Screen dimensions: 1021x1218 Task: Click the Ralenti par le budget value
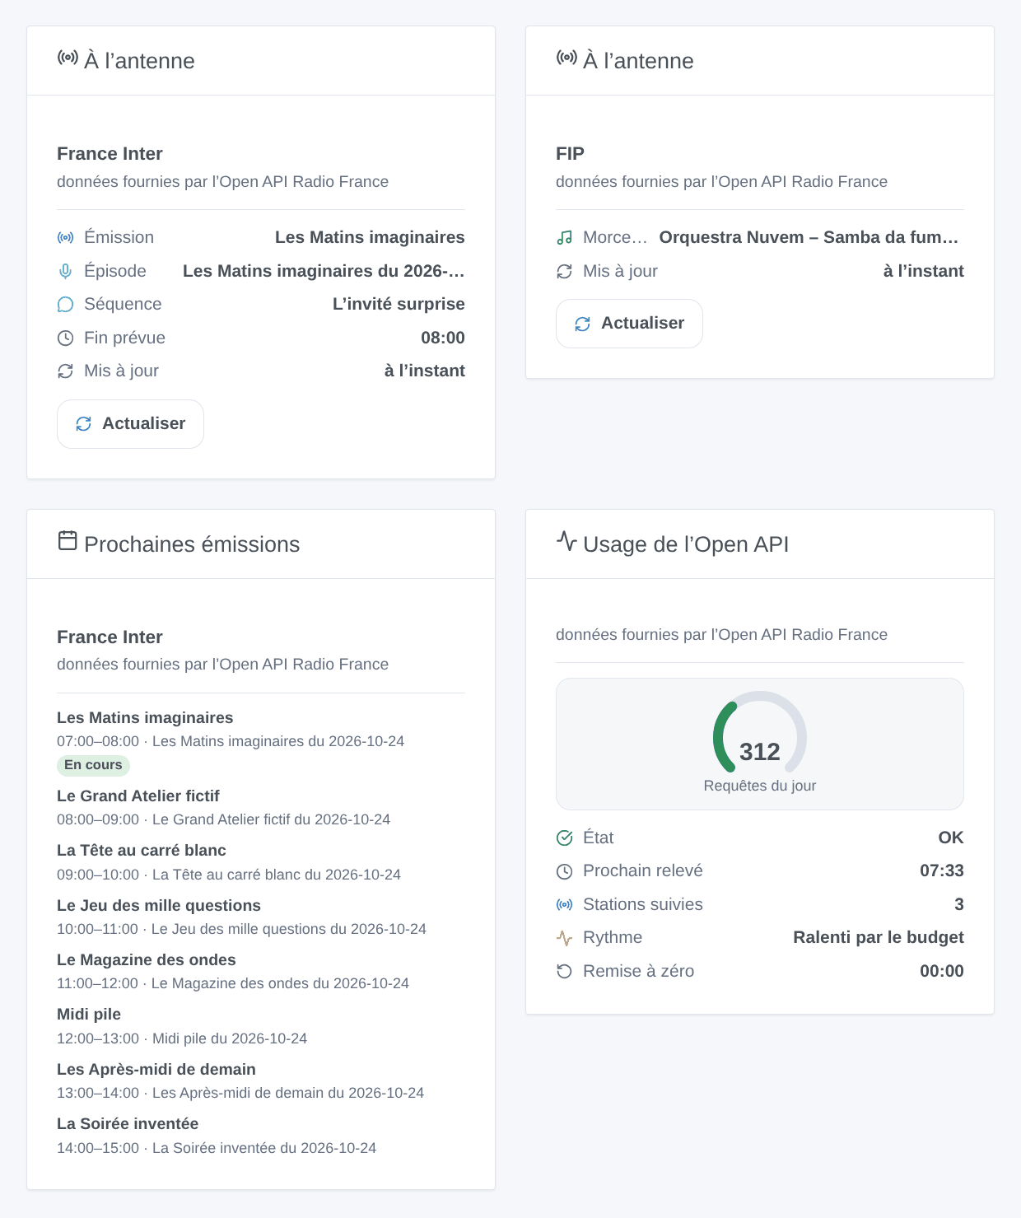879,937
